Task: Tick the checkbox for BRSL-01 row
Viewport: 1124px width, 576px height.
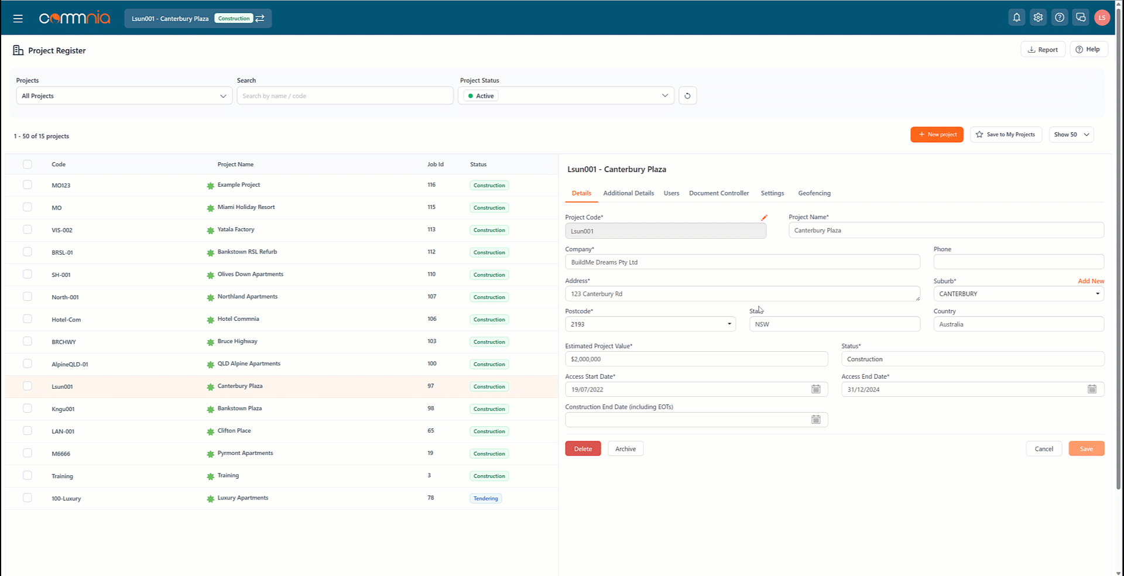Action: [x=28, y=252]
